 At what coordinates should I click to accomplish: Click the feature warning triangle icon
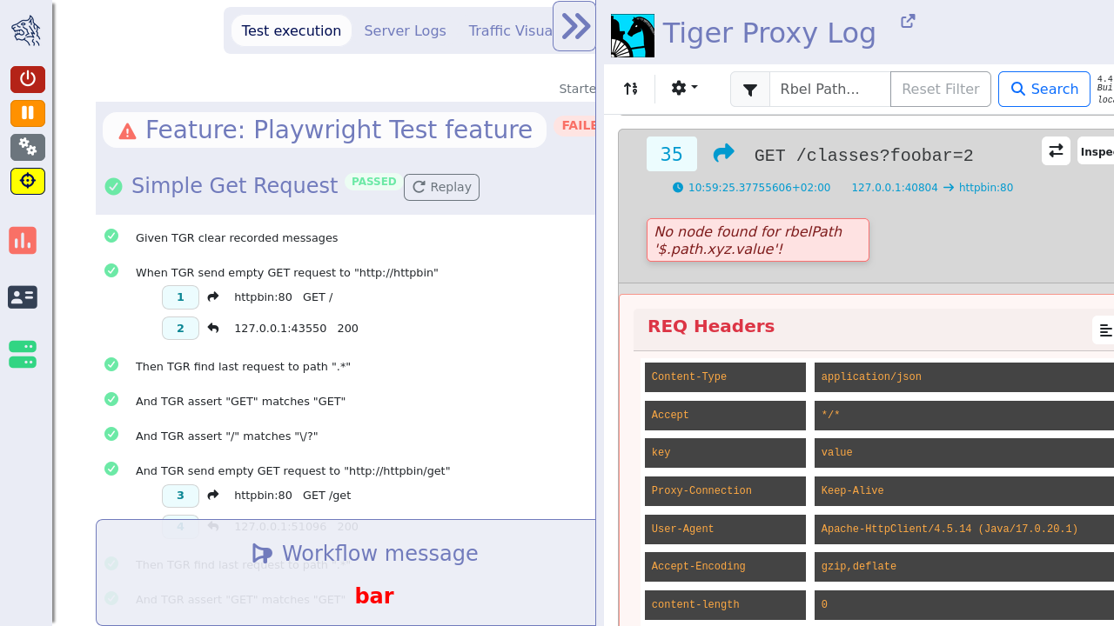coord(127,131)
